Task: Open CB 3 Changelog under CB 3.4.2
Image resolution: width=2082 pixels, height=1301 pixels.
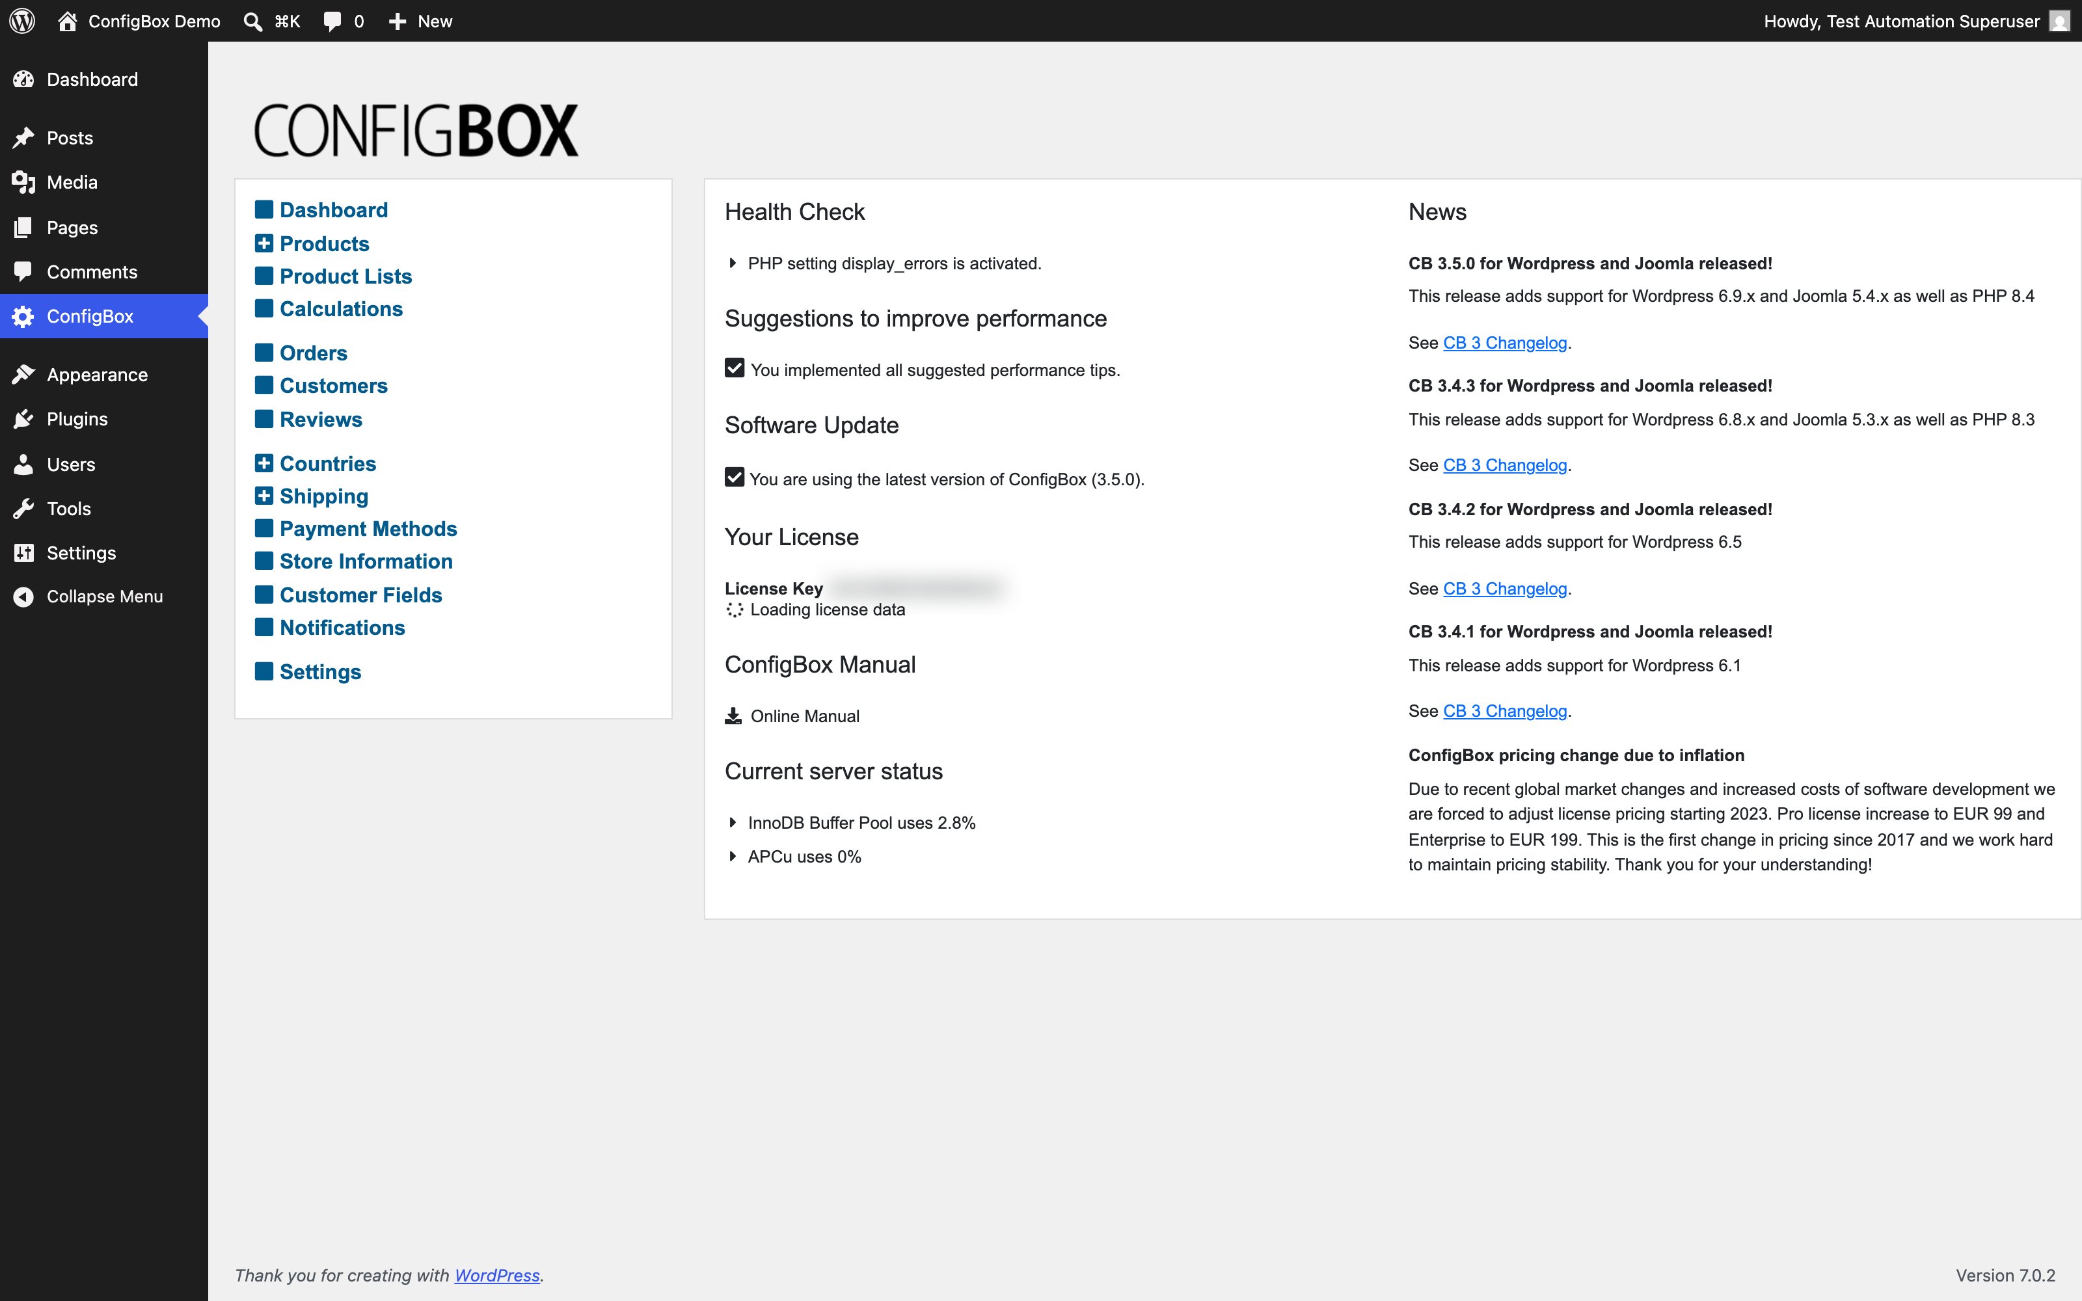Action: [x=1505, y=589]
